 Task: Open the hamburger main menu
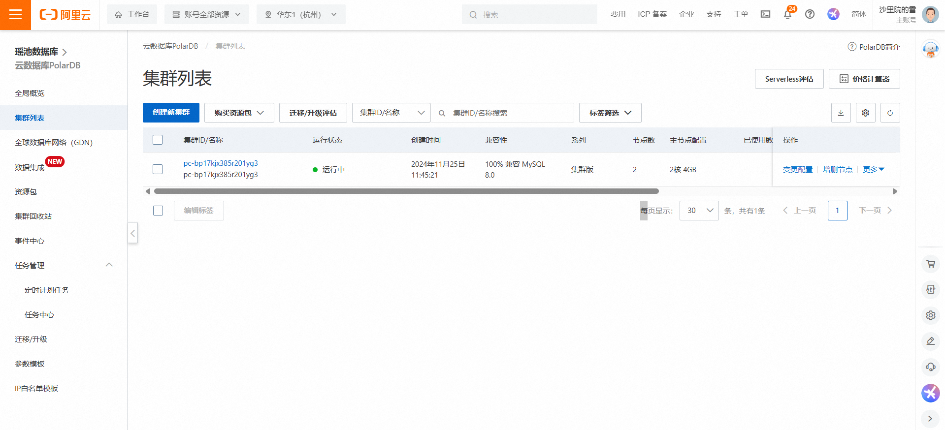tap(15, 15)
